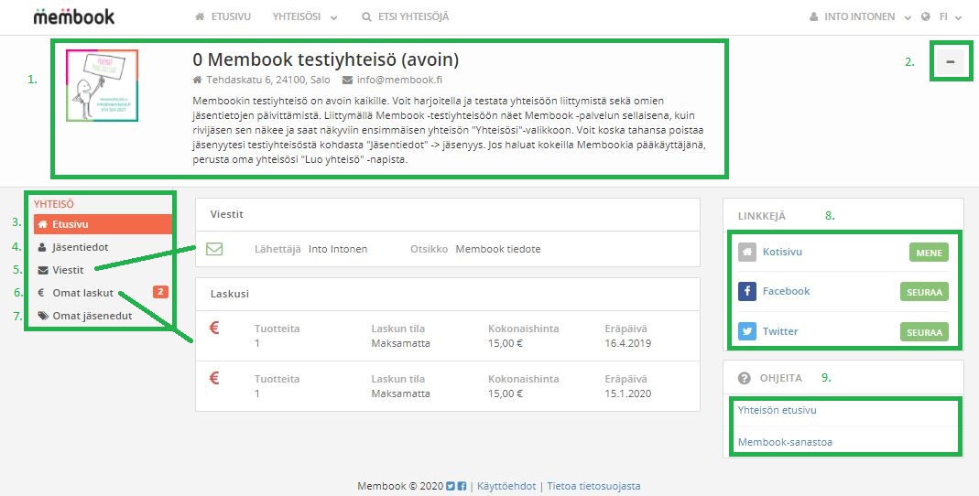Click the globe icon beside FI
The image size is (979, 496).
pyautogui.click(x=926, y=16)
